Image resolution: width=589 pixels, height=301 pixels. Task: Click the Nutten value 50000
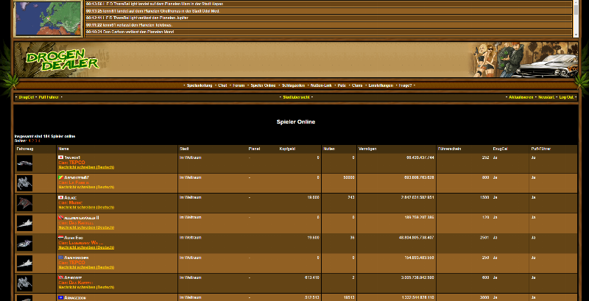349,177
